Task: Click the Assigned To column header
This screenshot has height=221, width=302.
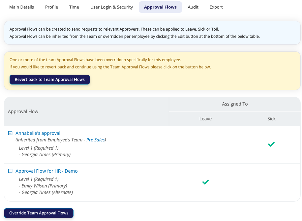Action: pos(235,104)
